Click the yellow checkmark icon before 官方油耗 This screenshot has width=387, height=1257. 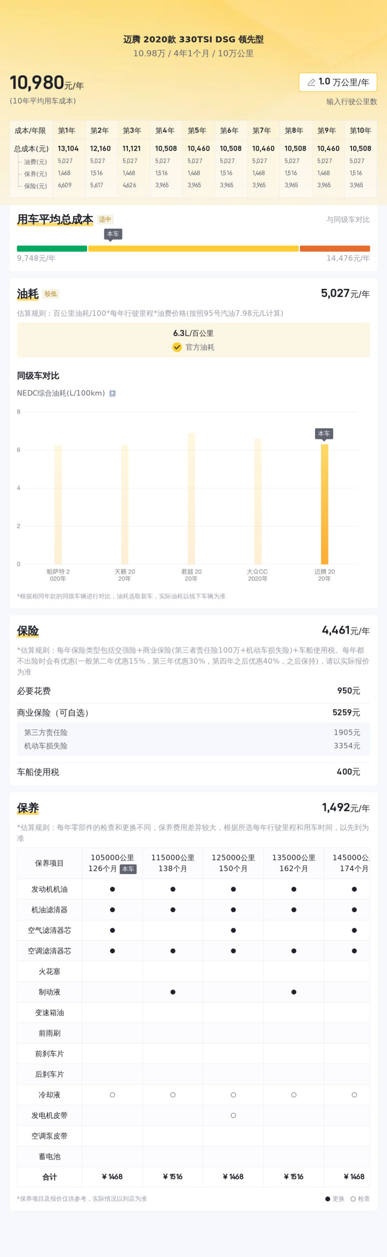[177, 347]
